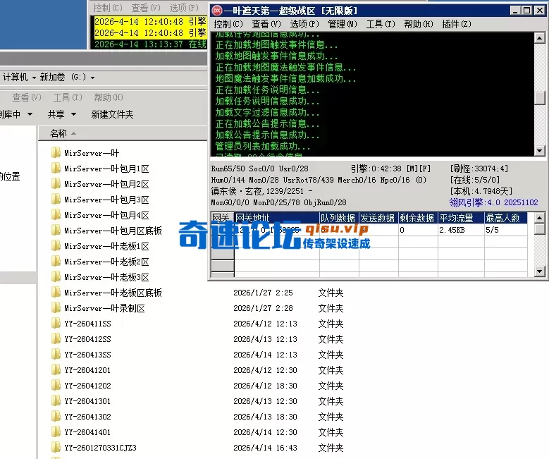This screenshot has width=549, height=459.
Task: Select folder icon YY-260411SS
Action: tap(56, 323)
